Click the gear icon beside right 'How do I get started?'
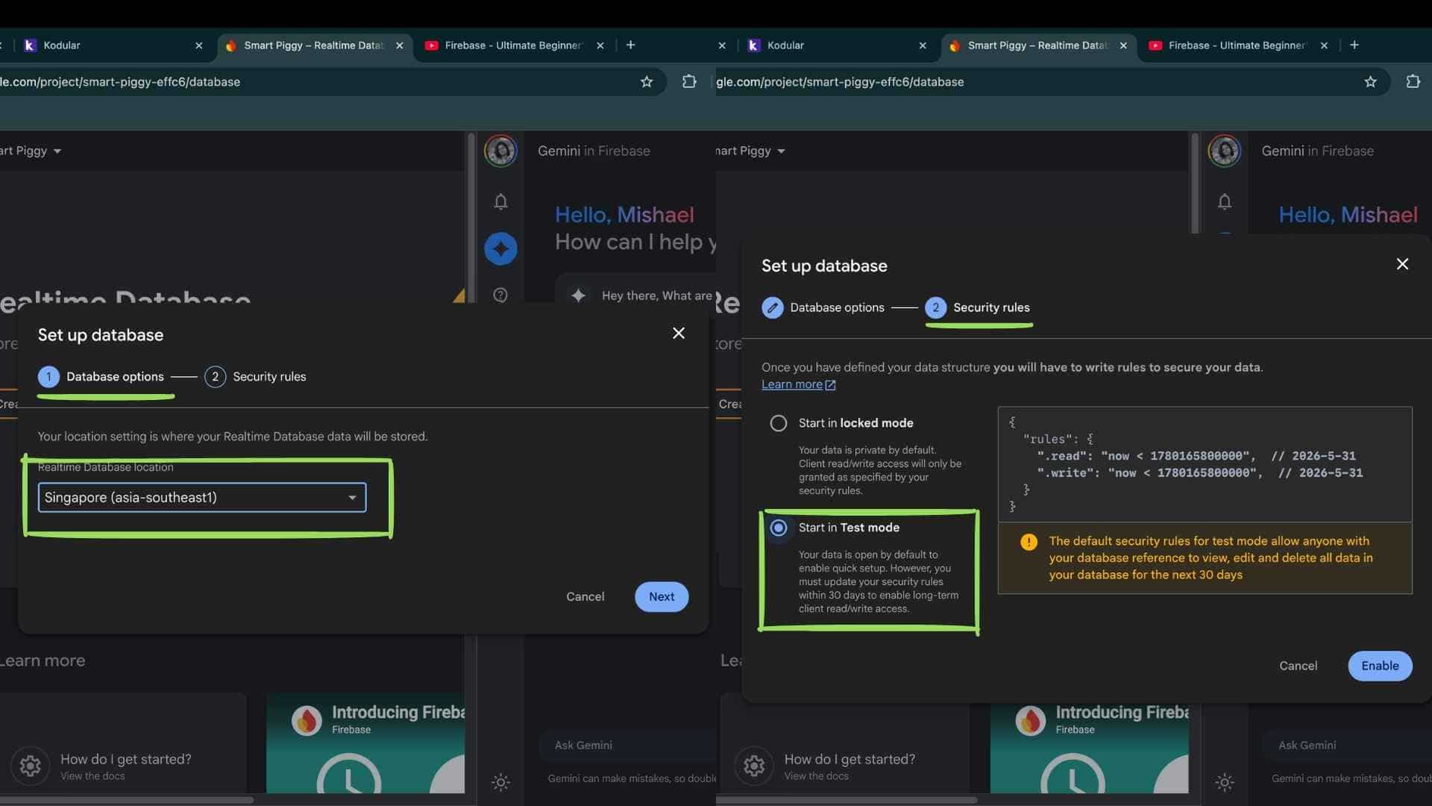 tap(754, 766)
